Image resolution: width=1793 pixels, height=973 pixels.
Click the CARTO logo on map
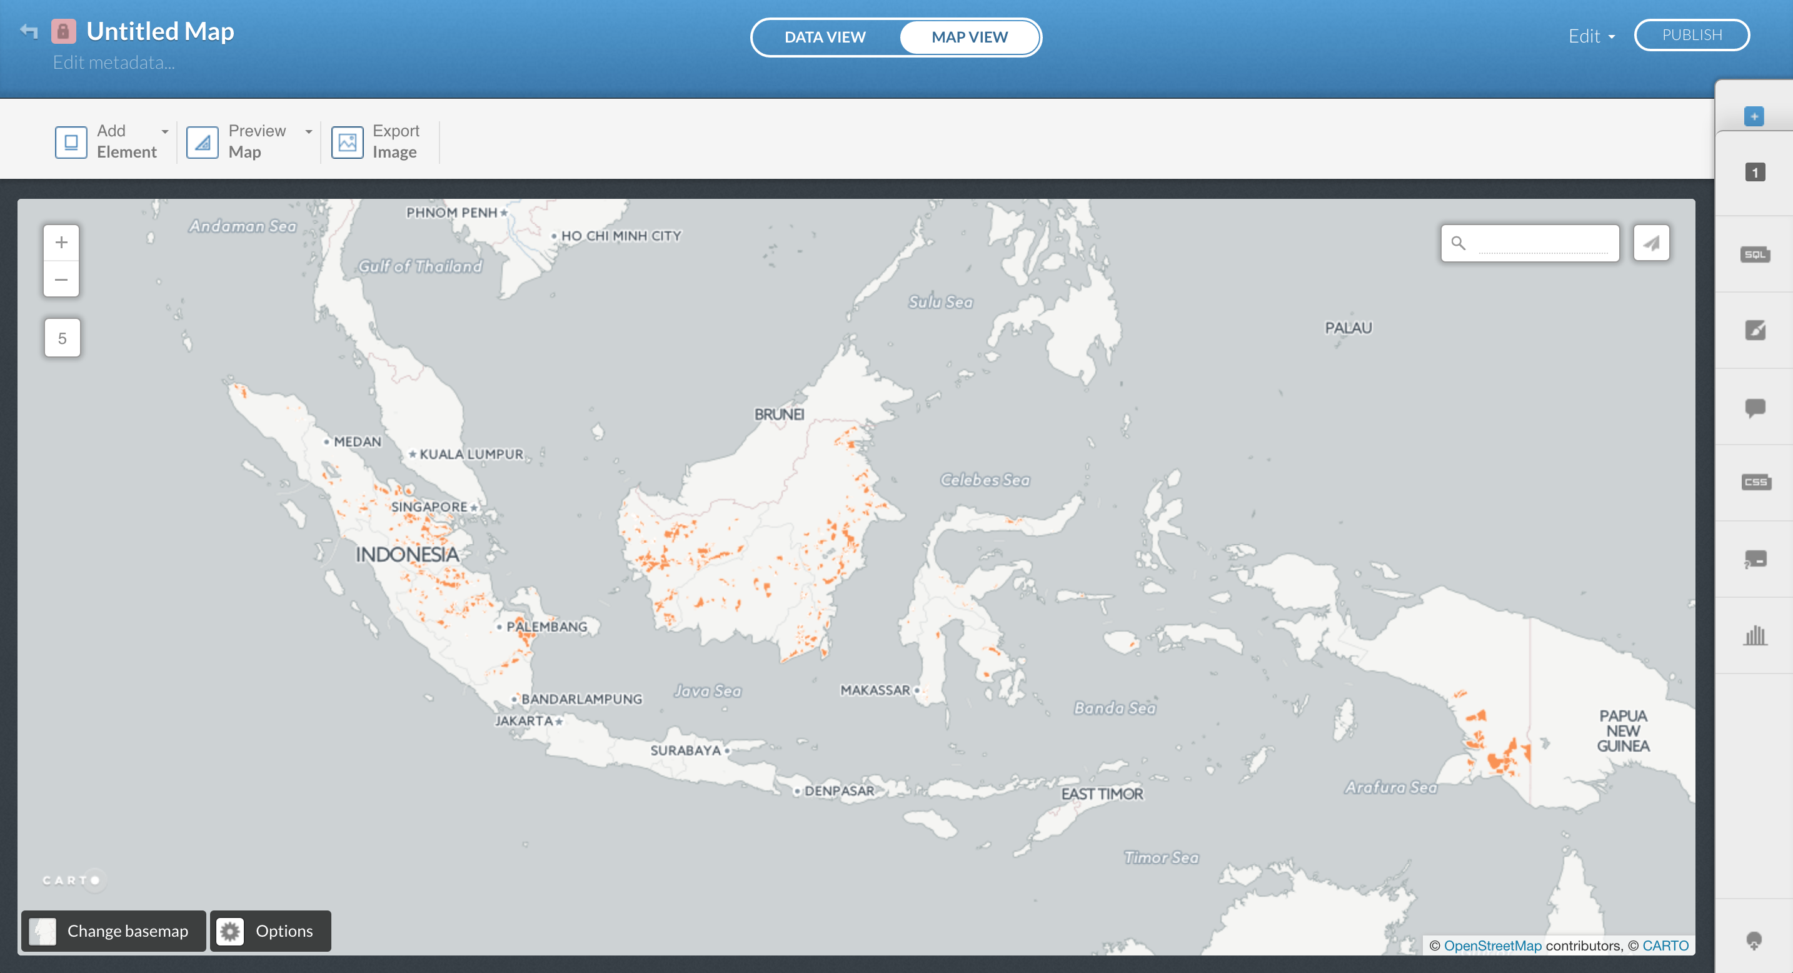click(74, 880)
